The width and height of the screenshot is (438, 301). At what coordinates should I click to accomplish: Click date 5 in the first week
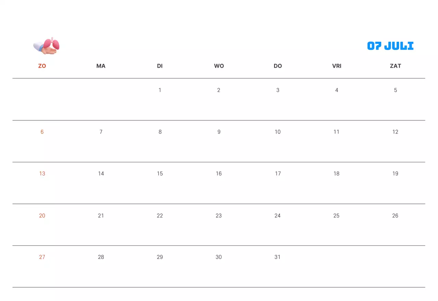(x=395, y=90)
